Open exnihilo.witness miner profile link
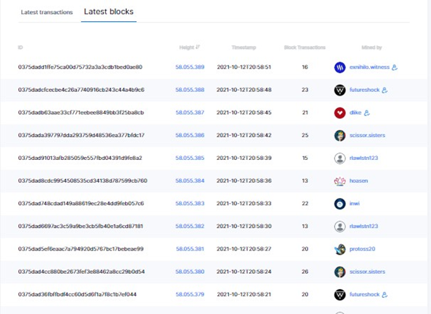Image resolution: width=431 pixels, height=314 pixels. [x=370, y=67]
